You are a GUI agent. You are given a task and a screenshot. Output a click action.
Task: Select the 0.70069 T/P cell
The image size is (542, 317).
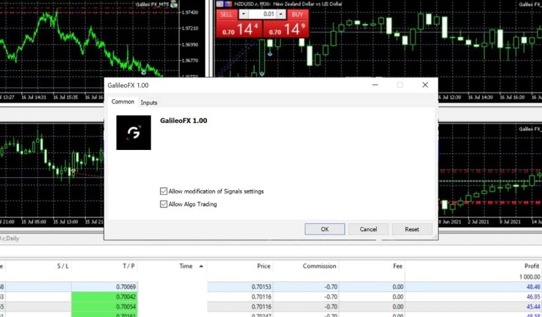click(x=104, y=287)
